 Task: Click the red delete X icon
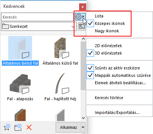click(x=29, y=127)
